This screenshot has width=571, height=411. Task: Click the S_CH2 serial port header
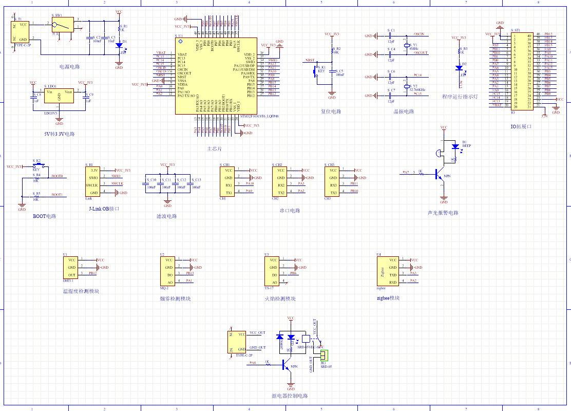pos(279,181)
